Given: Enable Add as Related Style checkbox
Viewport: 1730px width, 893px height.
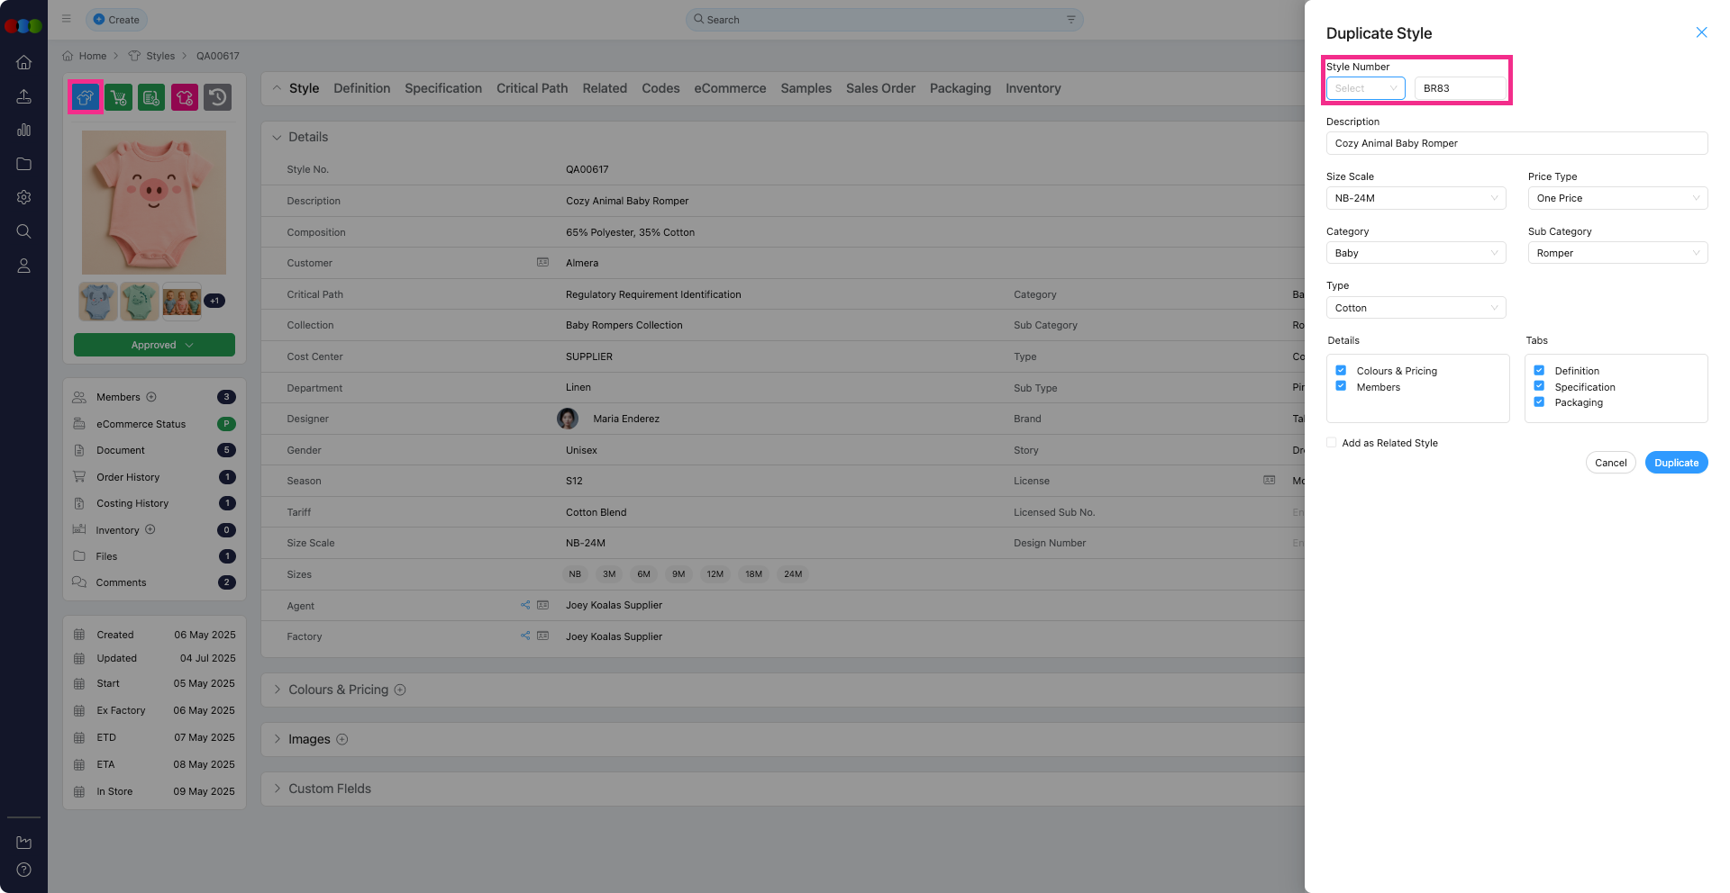Looking at the screenshot, I should 1332,443.
